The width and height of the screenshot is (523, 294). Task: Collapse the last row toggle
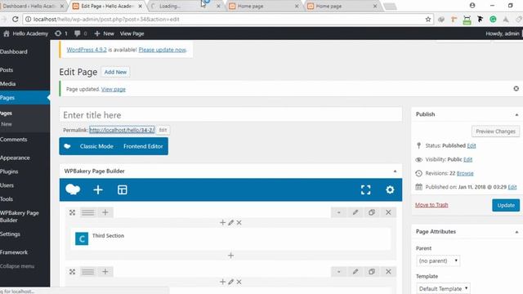point(338,272)
